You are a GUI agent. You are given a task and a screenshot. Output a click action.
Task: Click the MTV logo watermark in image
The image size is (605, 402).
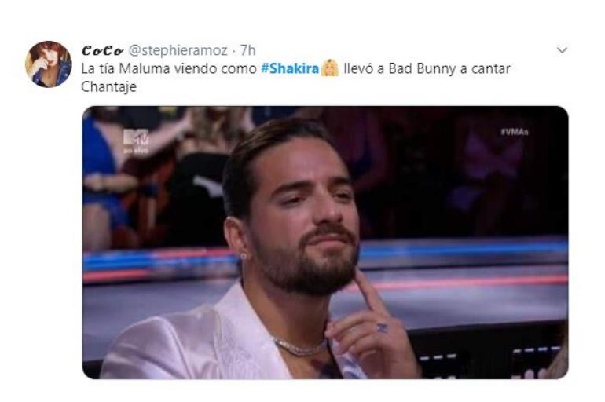tap(136, 137)
